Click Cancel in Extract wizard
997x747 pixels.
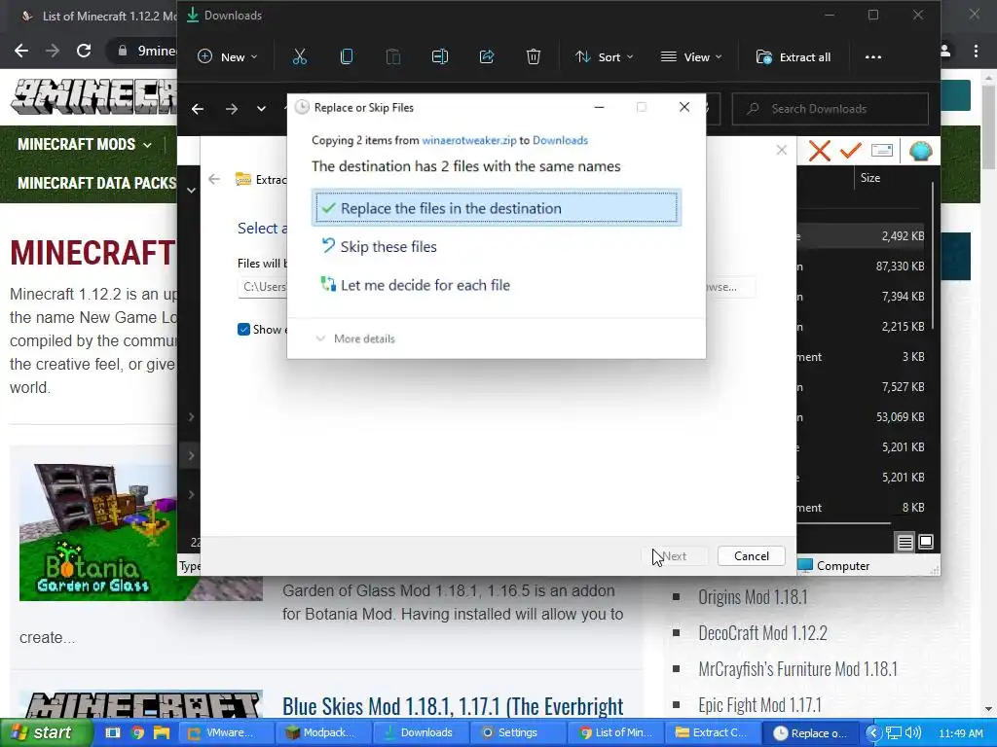[751, 555]
